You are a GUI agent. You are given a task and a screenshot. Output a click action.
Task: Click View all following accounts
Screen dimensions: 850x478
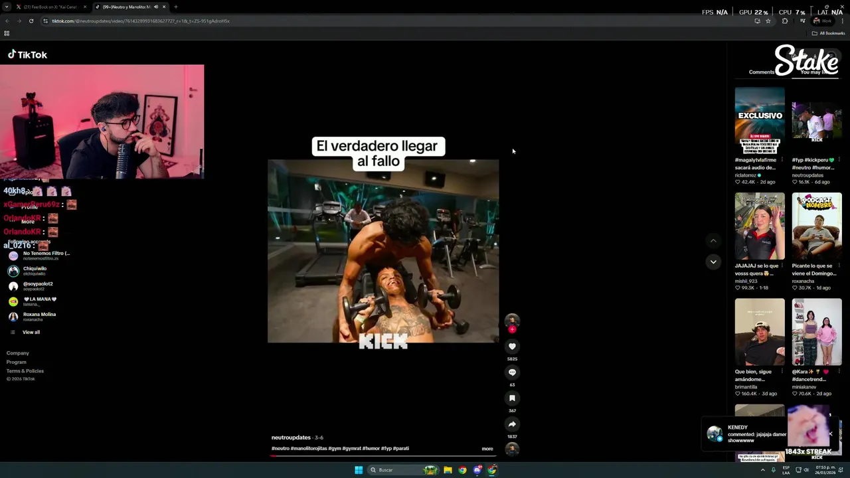31,332
